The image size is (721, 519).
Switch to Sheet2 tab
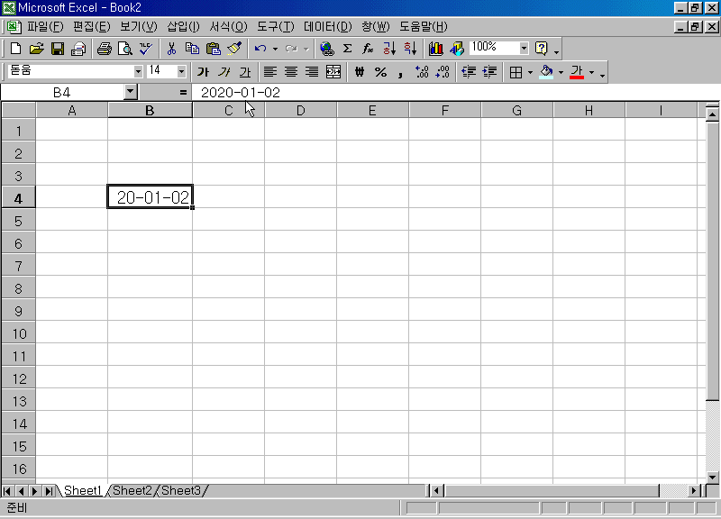click(132, 490)
